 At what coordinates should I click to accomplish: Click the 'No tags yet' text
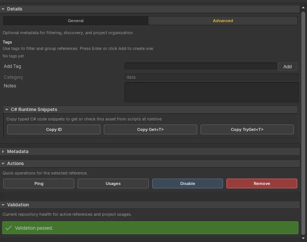[13, 56]
